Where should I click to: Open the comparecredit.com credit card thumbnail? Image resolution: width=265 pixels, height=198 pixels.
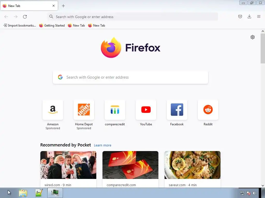click(130, 165)
